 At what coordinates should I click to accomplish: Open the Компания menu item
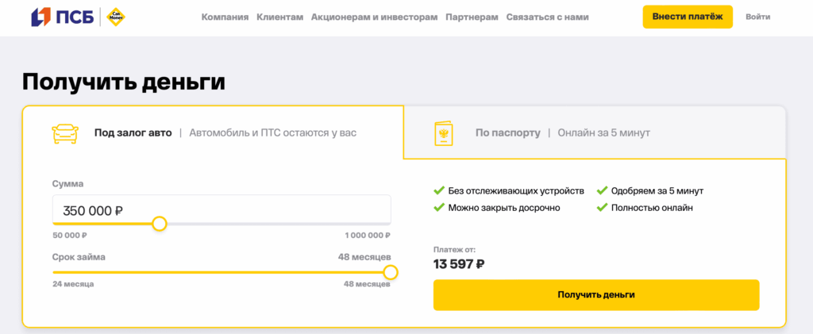[x=225, y=17]
